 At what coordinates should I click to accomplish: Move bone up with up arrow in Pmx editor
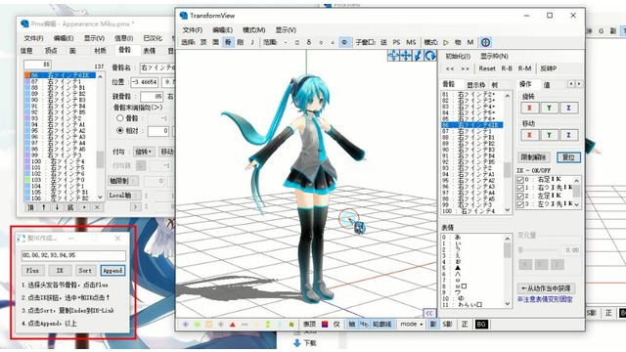[44, 207]
